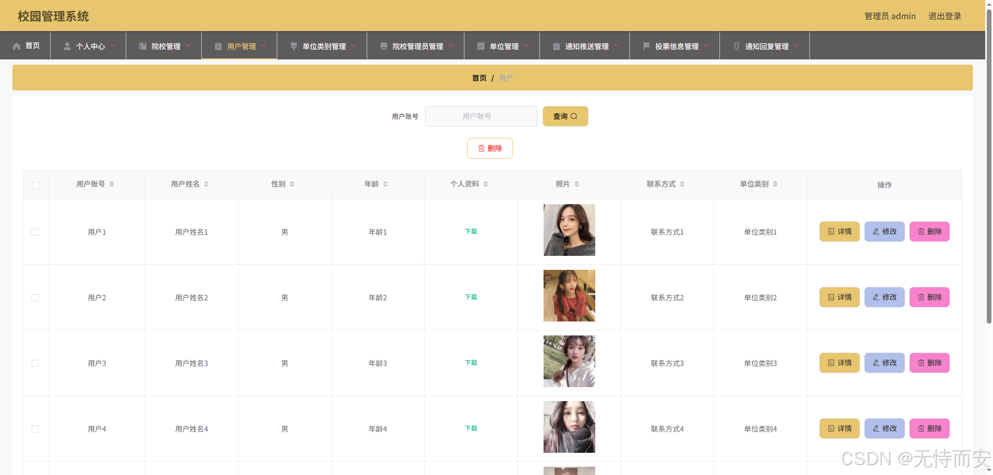Click the batch 删除 button above the table

pos(490,148)
